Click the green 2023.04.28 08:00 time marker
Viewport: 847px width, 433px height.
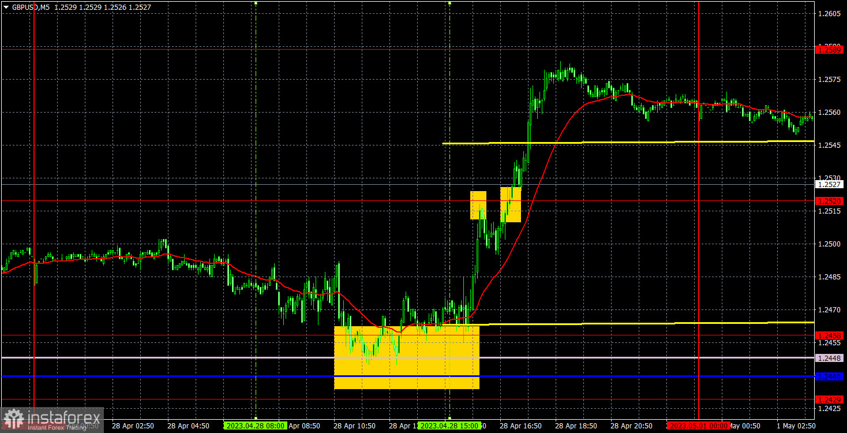[255, 425]
